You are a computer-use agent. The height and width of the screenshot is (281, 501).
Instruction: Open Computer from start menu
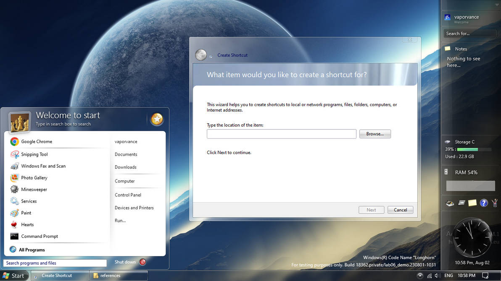(x=124, y=181)
